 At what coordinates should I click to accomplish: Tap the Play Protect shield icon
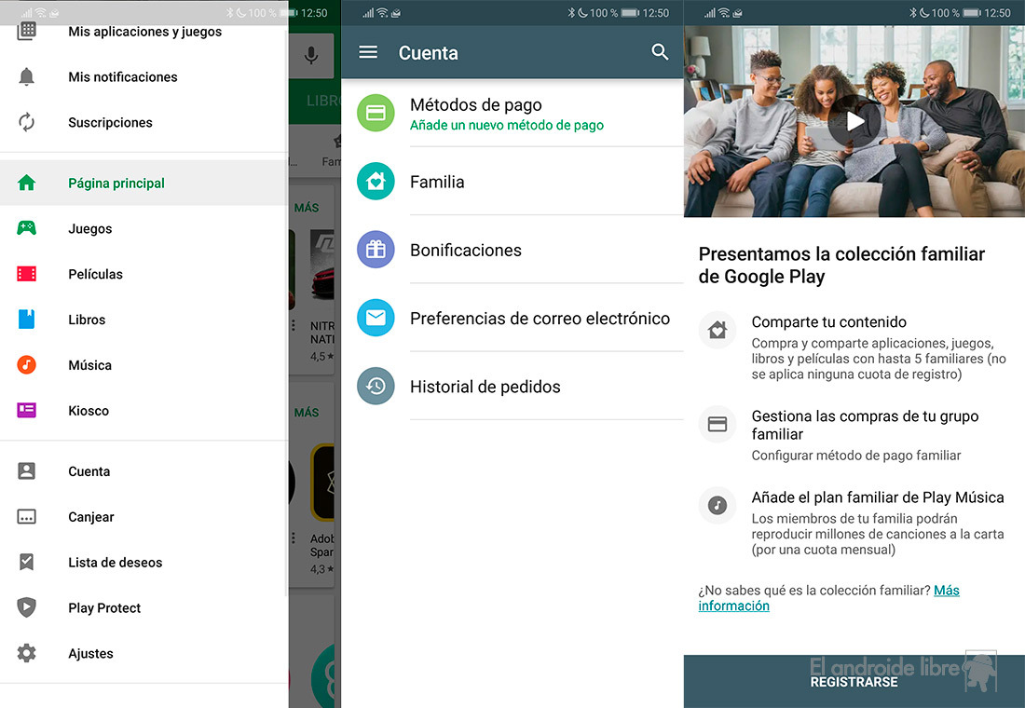(27, 607)
